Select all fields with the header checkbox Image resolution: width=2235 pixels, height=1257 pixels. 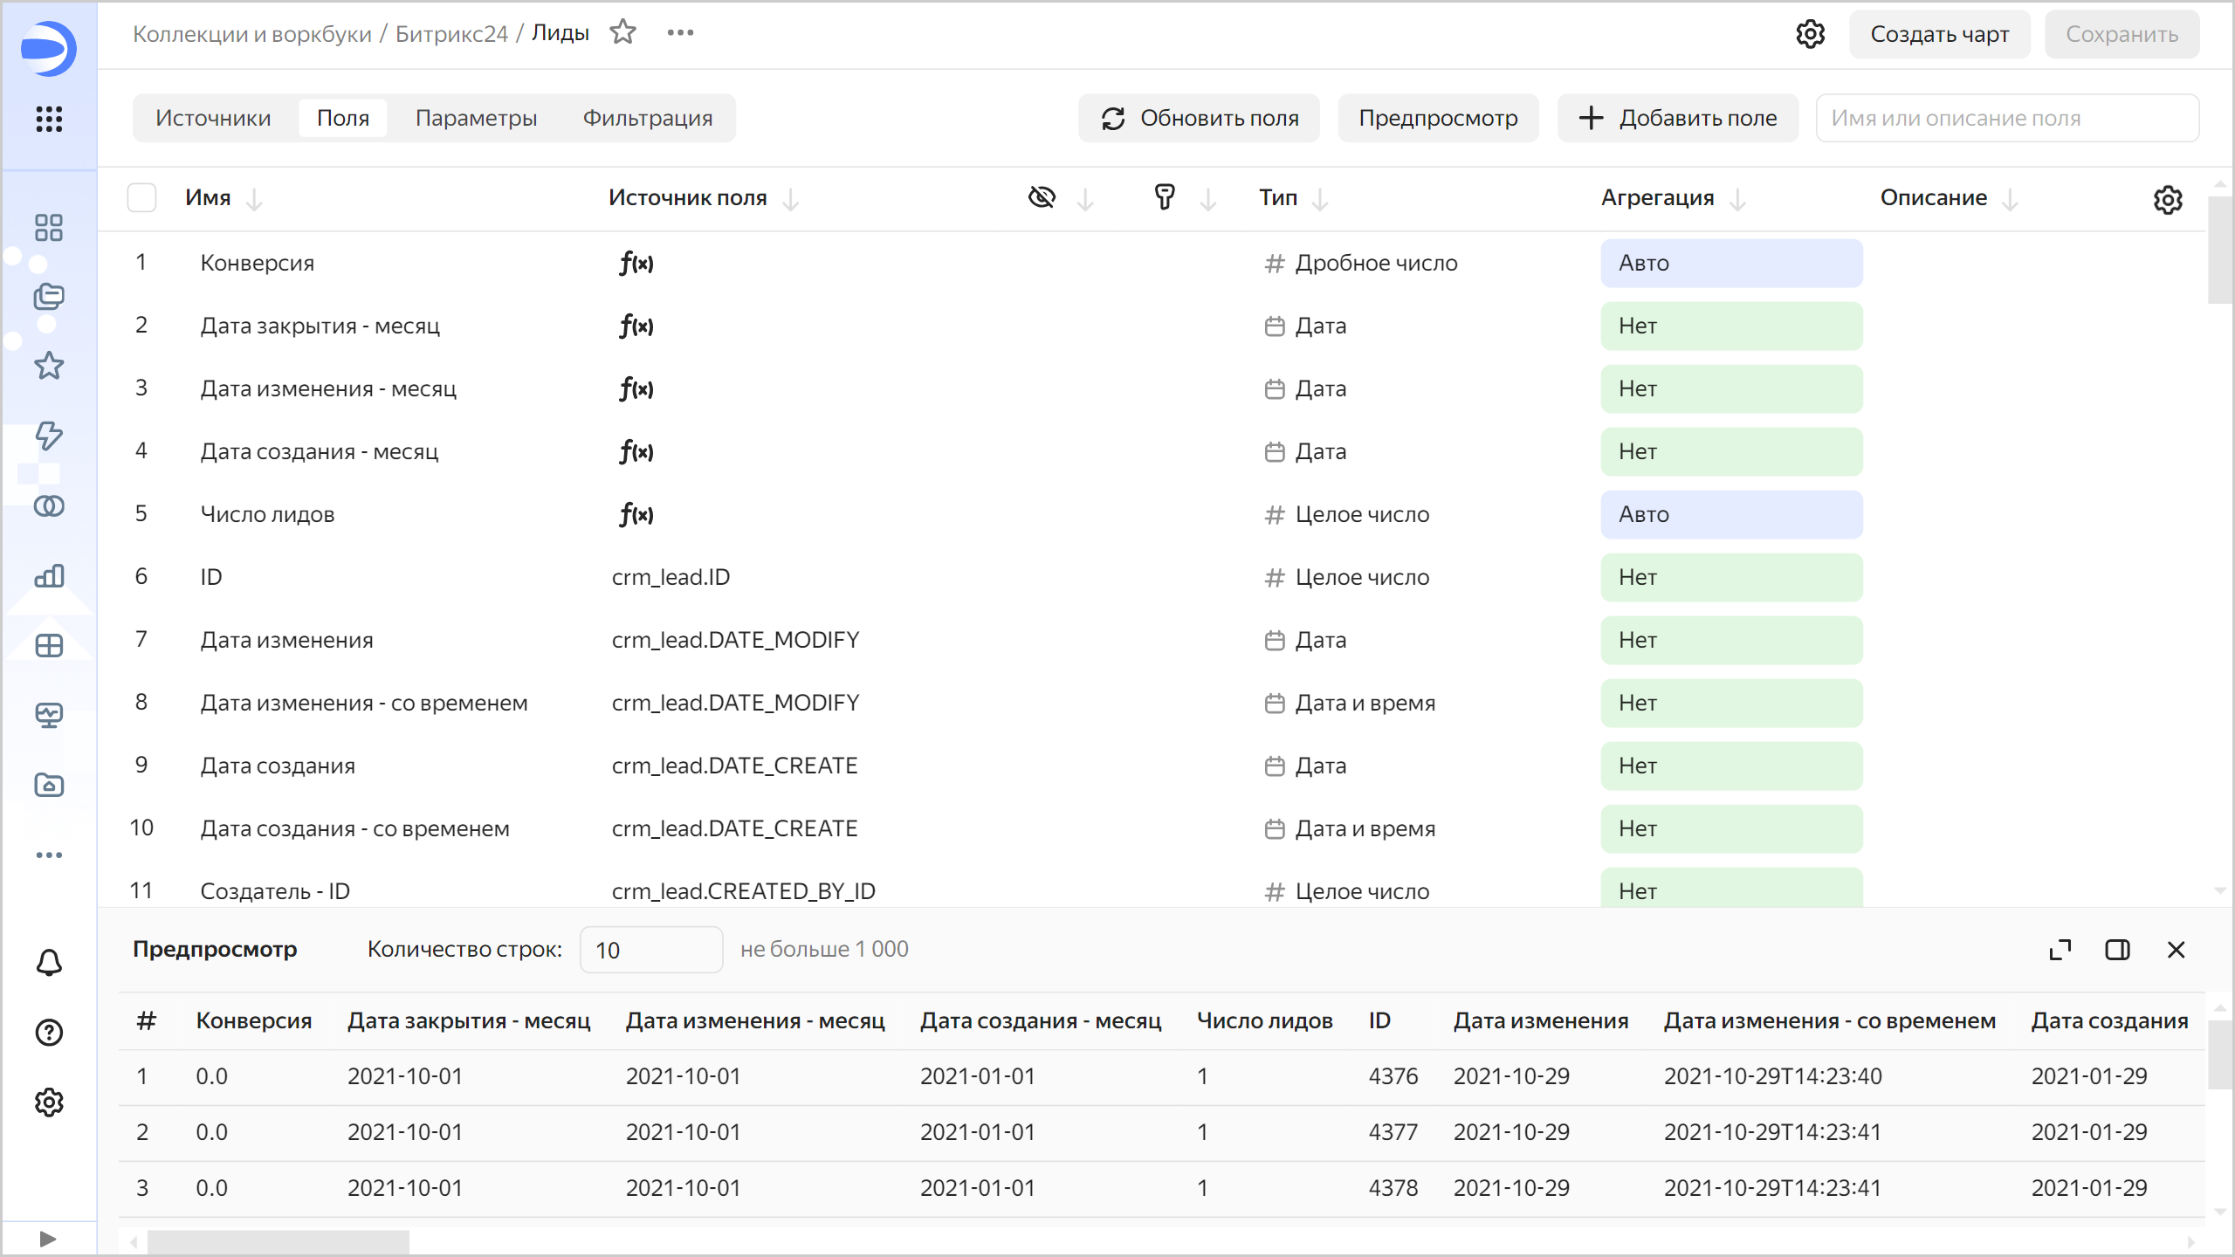click(141, 197)
